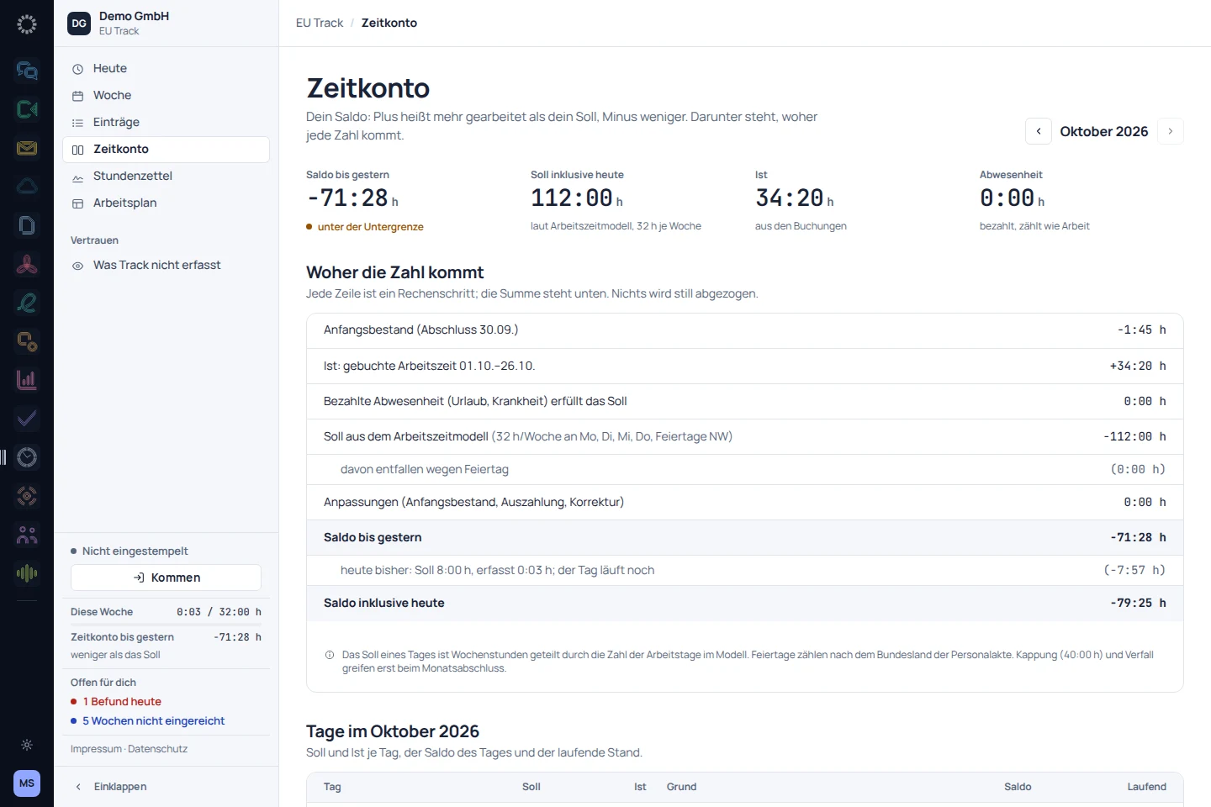Open the bar chart analytics app
This screenshot has width=1211, height=807.
click(x=27, y=380)
